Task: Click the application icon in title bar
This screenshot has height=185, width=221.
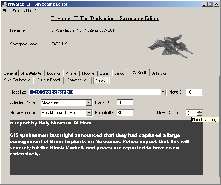Action: click(x=4, y=4)
